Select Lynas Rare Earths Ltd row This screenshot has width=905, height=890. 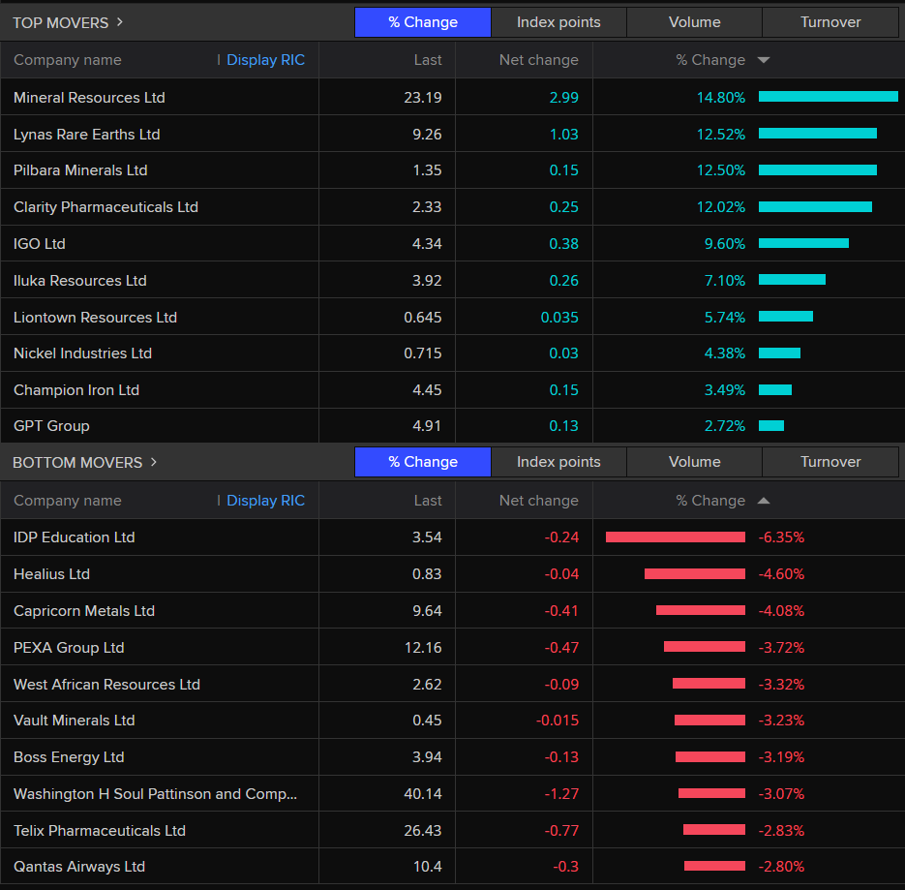(453, 134)
